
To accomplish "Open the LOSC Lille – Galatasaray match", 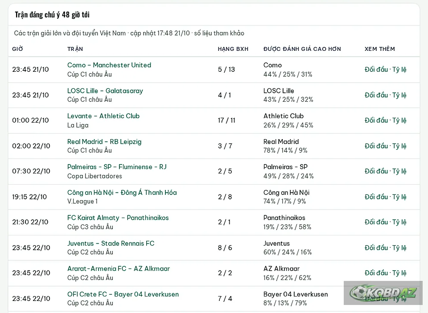I will click(105, 91).
